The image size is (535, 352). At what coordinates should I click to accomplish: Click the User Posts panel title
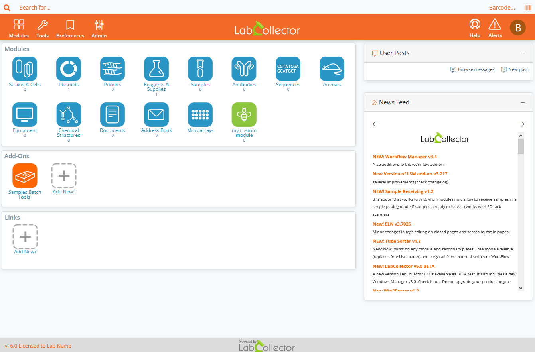click(x=395, y=53)
